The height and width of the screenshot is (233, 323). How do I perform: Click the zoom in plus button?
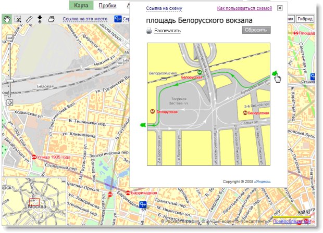point(10,102)
